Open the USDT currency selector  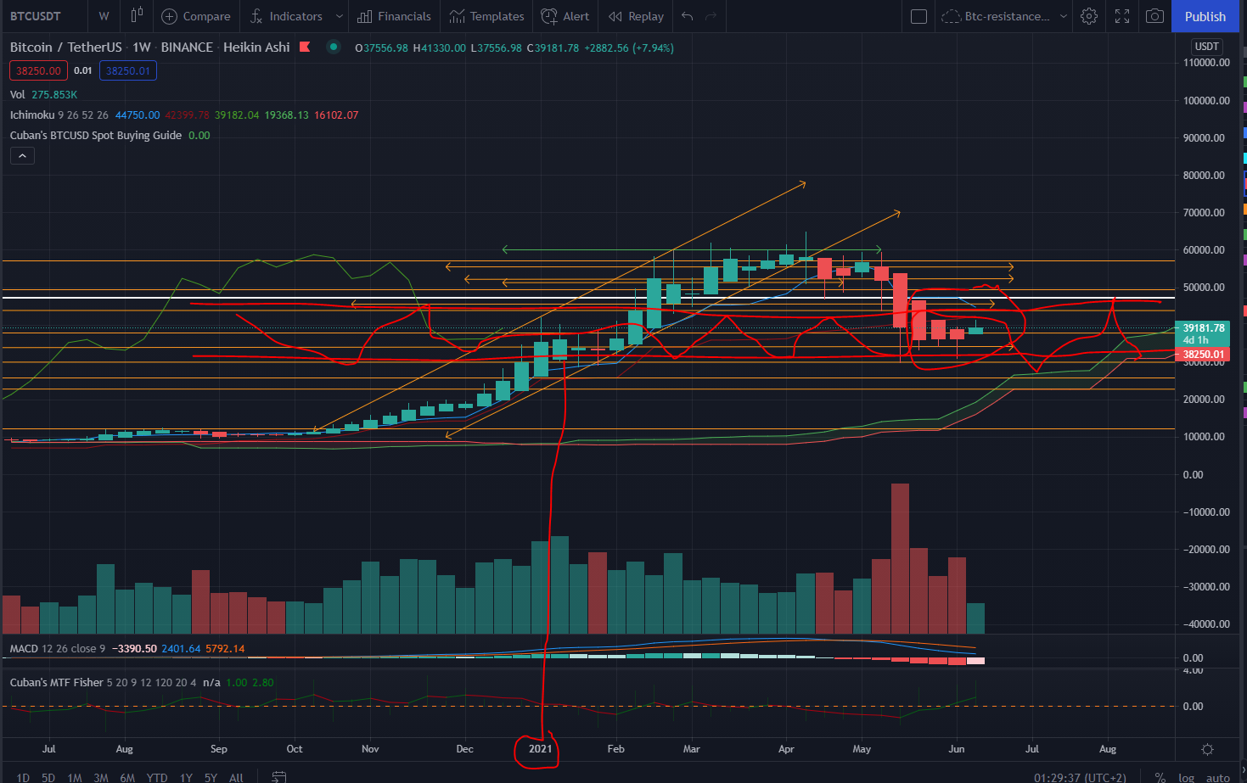click(x=1206, y=47)
